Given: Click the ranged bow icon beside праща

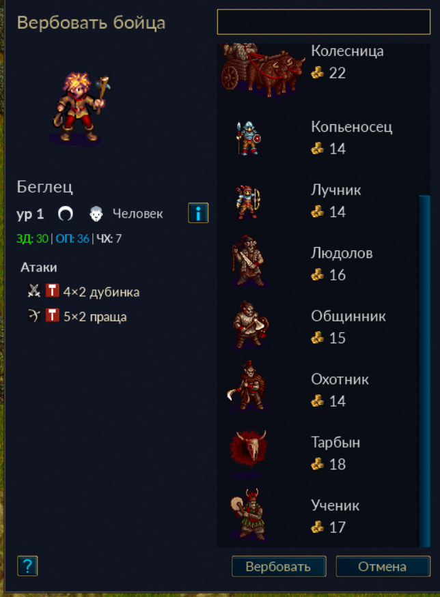Looking at the screenshot, I should point(34,316).
